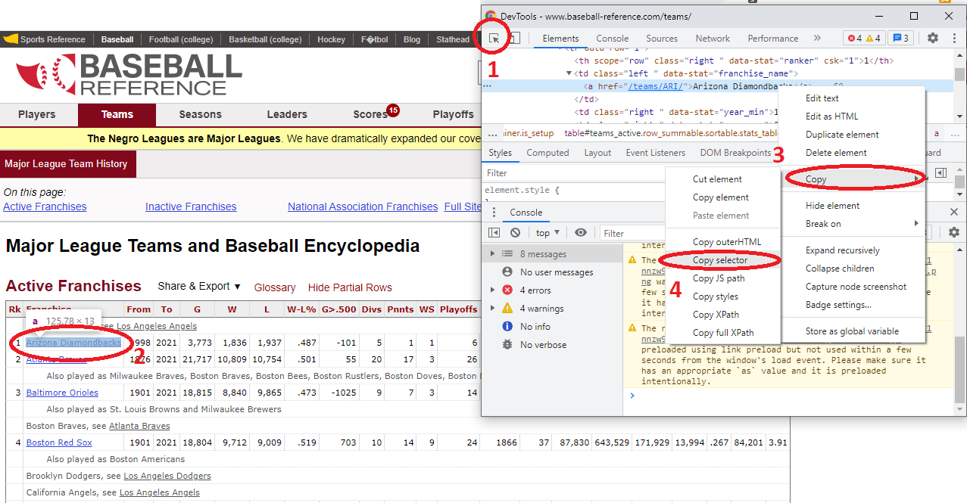This screenshot has width=967, height=503.
Task: Collapse the td franchise_name node triangle
Action: click(569, 73)
